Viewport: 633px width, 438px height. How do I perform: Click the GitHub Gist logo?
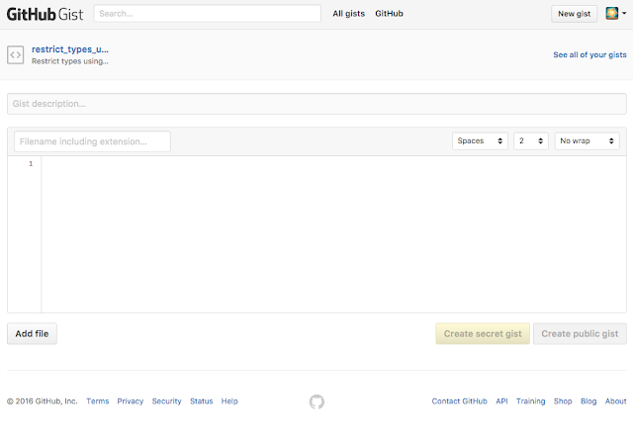(x=45, y=14)
